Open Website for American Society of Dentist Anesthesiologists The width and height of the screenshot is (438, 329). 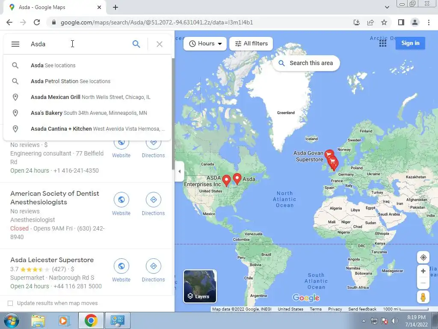(x=121, y=204)
